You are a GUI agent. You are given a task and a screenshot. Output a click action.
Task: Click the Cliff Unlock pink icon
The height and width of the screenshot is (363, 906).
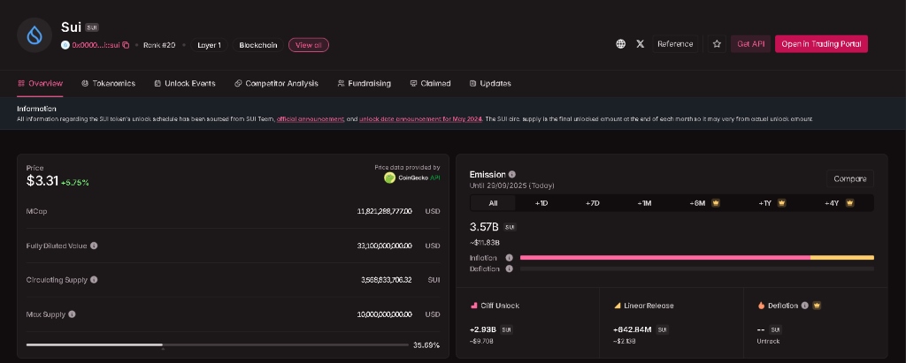tap(474, 306)
